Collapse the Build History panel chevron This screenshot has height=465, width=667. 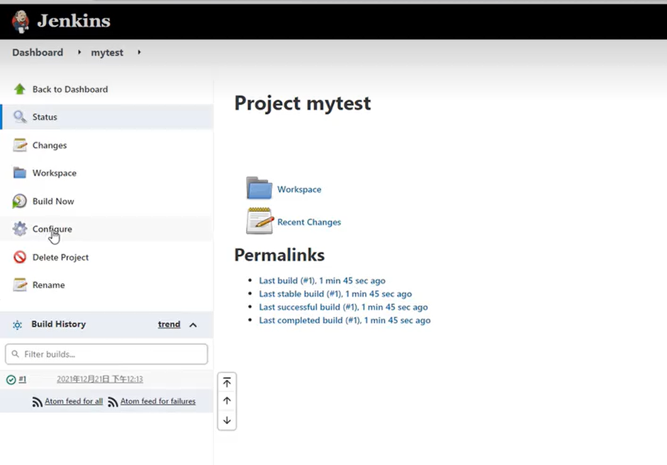coord(193,325)
